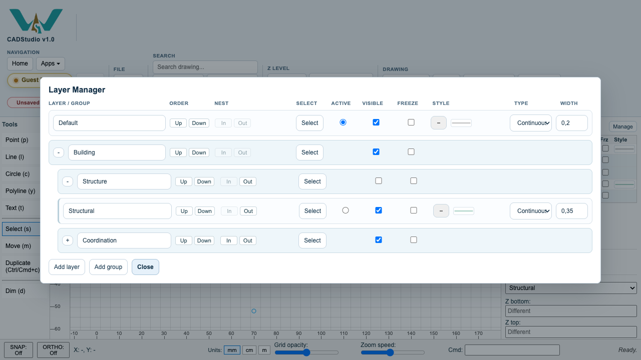Click Add layer button
Screen dimensions: 641x360
[67, 267]
